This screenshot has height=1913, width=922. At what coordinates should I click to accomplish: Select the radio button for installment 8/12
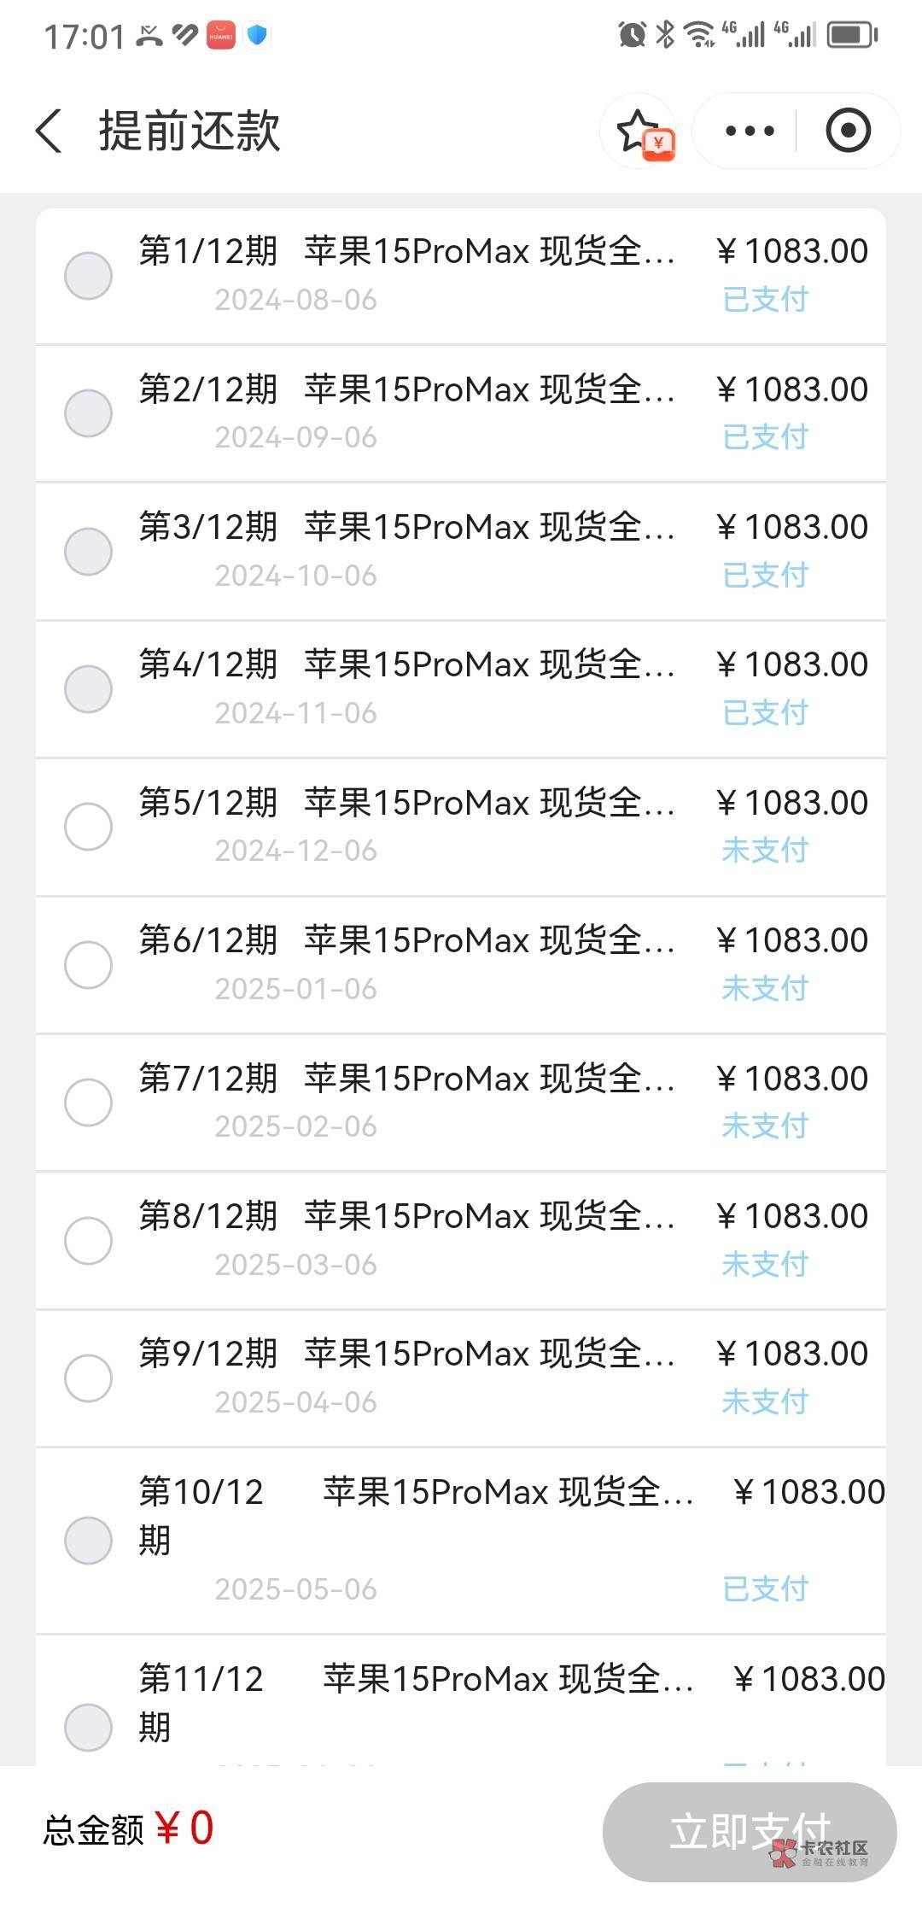tap(89, 1240)
